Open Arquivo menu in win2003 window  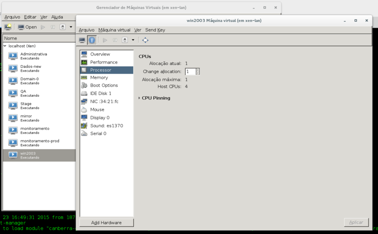(86, 30)
